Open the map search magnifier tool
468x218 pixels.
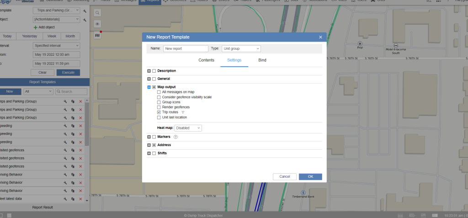tap(97, 13)
